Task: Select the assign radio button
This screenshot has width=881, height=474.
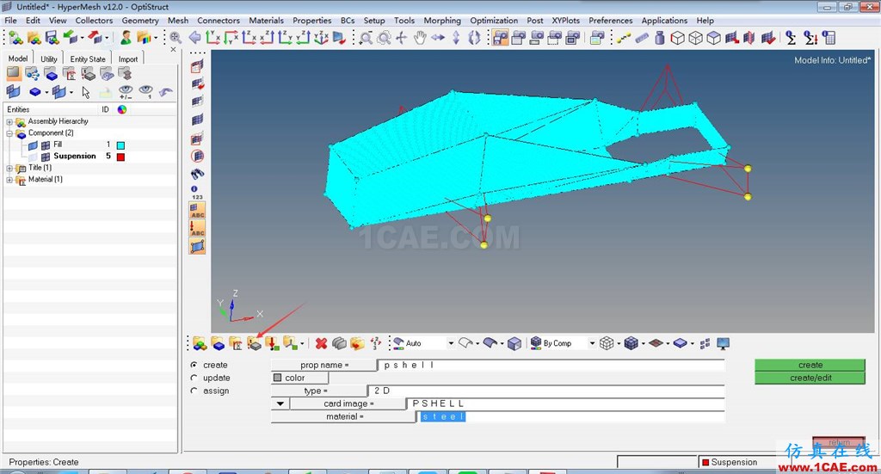Action: pos(194,391)
